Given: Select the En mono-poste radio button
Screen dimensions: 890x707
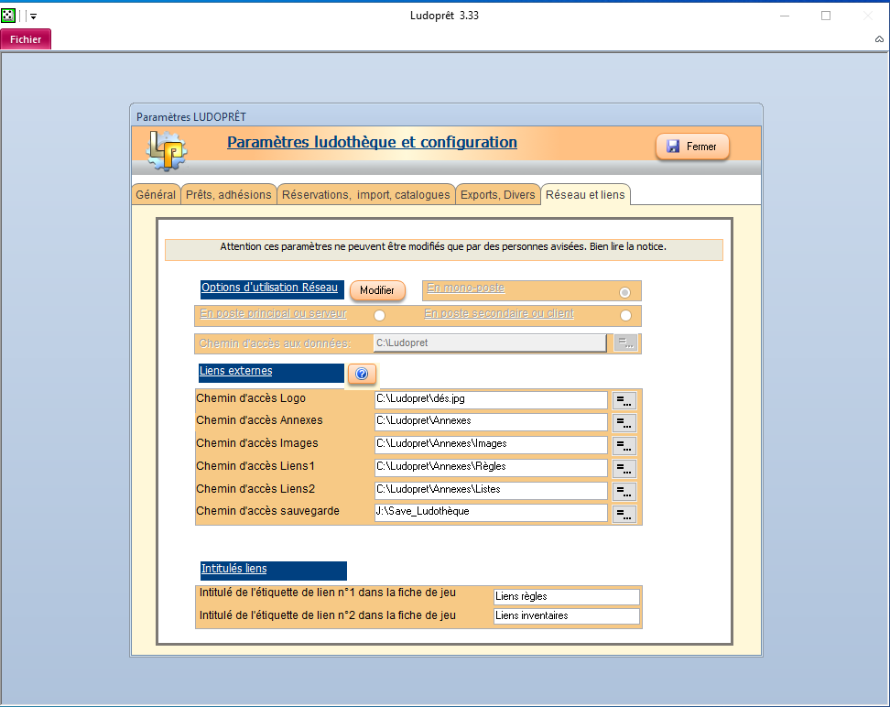Looking at the screenshot, I should 624,292.
